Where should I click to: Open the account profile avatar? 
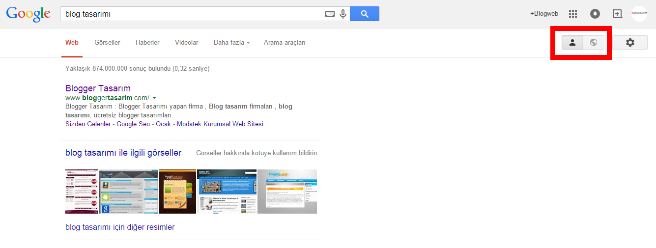coord(639,14)
